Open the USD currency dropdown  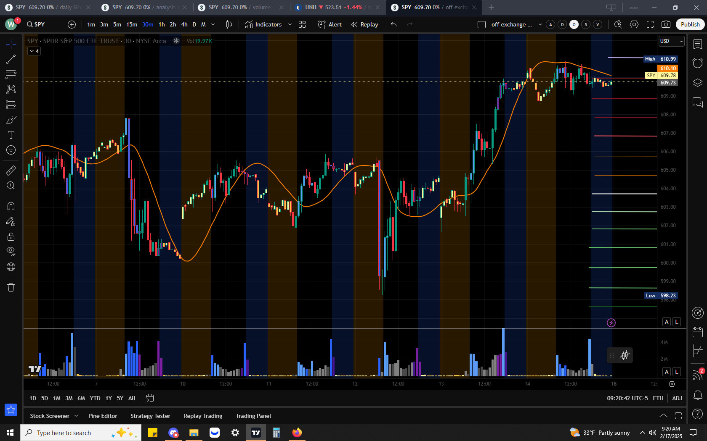point(672,41)
